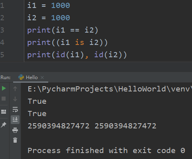Screen dimensions: 192x159
Task: Click line number 2 in the gutter
Action: coord(2,18)
